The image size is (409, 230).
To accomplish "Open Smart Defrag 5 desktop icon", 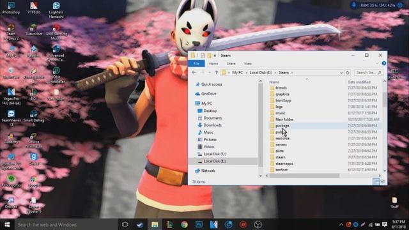I will tap(34, 118).
